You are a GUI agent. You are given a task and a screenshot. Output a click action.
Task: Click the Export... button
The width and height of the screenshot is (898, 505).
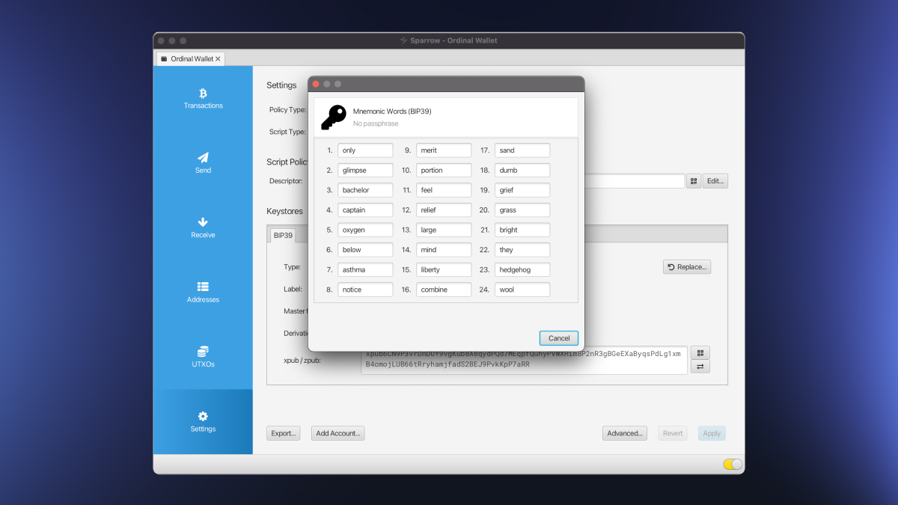point(284,433)
